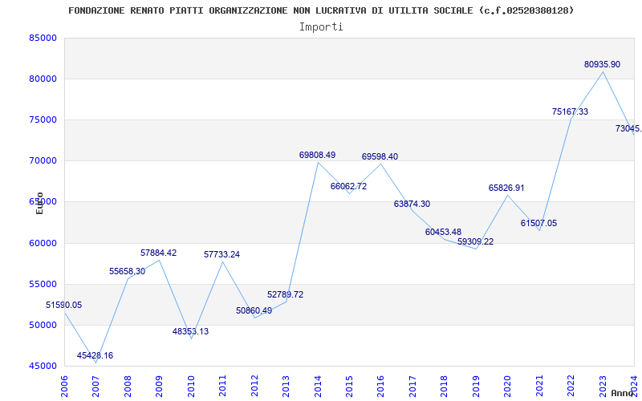Click x-axis year 2023

point(603,386)
